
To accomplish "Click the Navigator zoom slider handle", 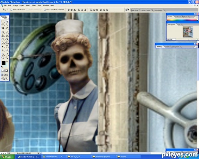I will 197,40.
